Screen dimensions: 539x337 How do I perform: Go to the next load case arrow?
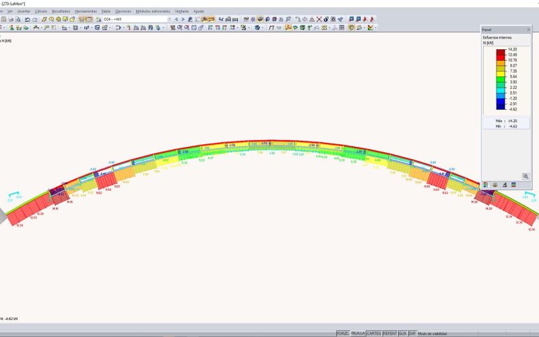183,20
